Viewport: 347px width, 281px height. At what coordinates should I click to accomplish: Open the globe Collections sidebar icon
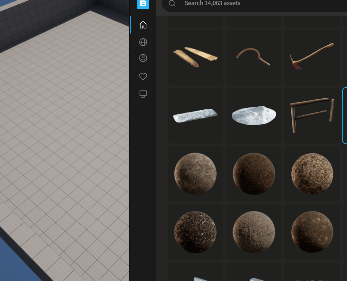(x=143, y=42)
